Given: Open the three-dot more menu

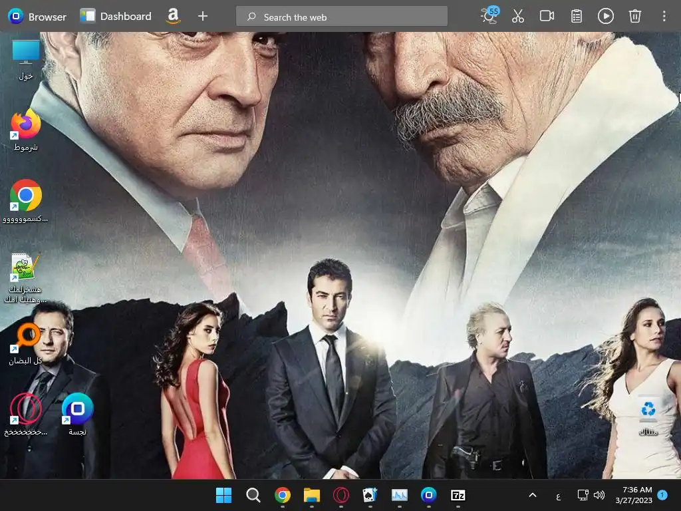Looking at the screenshot, I should pos(664,17).
